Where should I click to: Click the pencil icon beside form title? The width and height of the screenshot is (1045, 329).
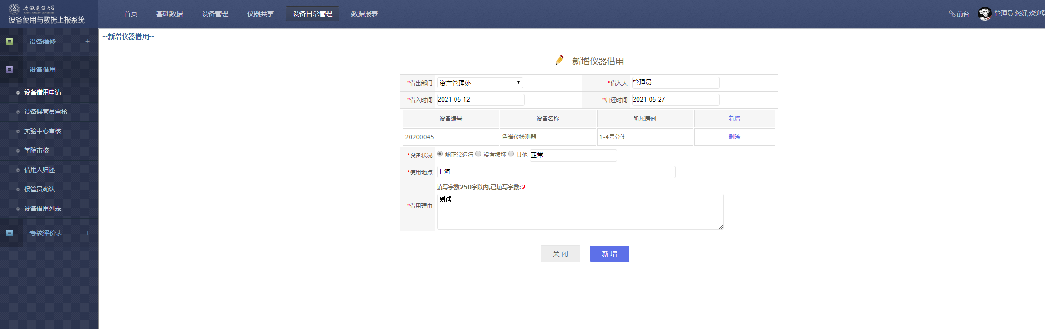[x=560, y=60]
